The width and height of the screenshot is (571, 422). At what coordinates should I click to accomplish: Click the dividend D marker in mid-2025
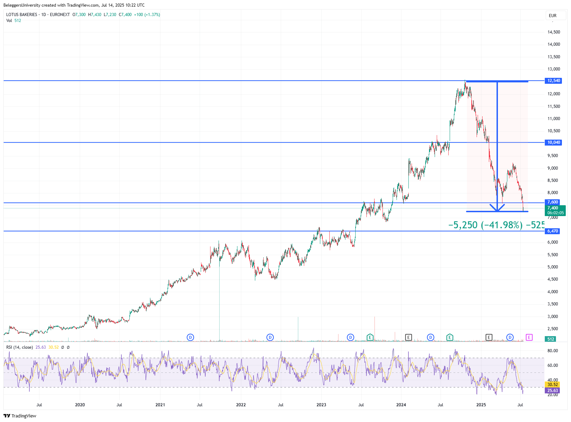[x=510, y=337]
